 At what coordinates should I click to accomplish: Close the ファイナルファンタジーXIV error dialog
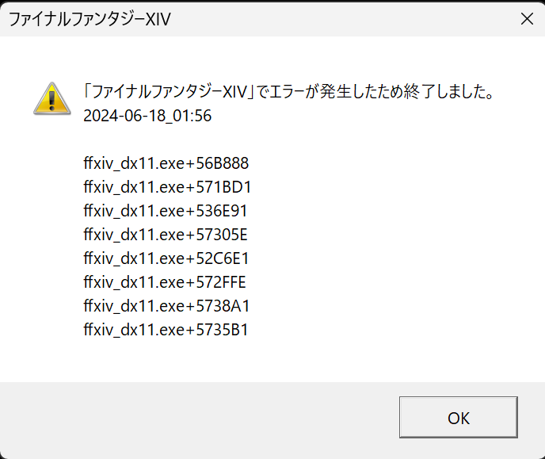[x=527, y=19]
